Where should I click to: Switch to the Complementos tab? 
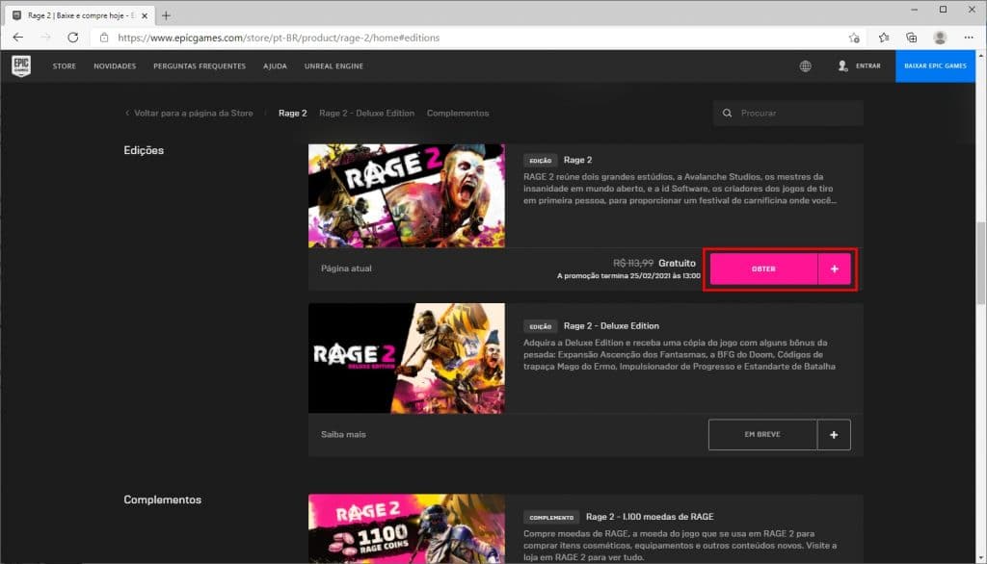(458, 114)
